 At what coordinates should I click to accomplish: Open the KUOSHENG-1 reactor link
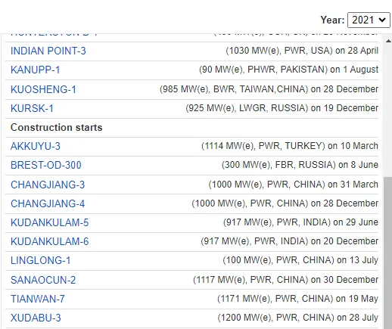pyautogui.click(x=43, y=89)
